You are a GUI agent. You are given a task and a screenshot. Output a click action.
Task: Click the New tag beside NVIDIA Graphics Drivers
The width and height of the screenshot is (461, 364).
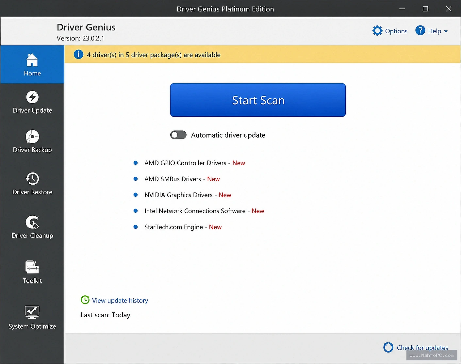[225, 195]
